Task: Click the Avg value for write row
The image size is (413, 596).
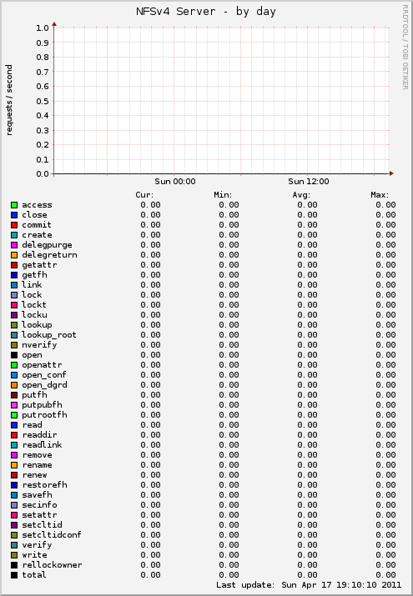Action: (308, 555)
